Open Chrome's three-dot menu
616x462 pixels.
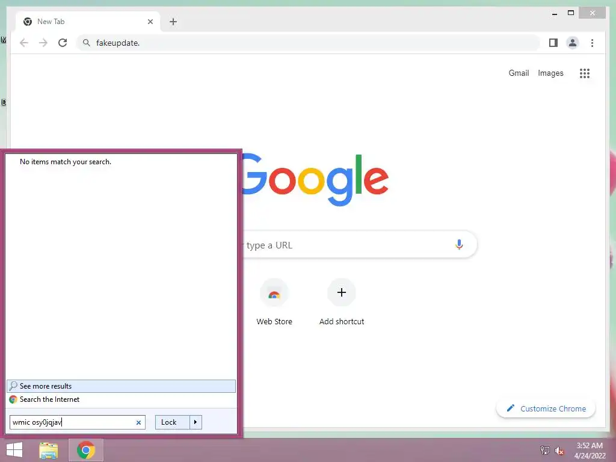coord(592,43)
